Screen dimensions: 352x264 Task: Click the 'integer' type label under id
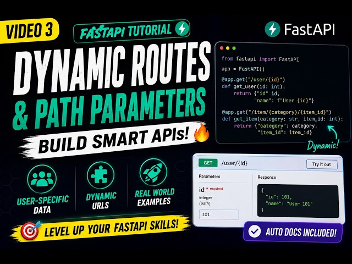coord(205,198)
